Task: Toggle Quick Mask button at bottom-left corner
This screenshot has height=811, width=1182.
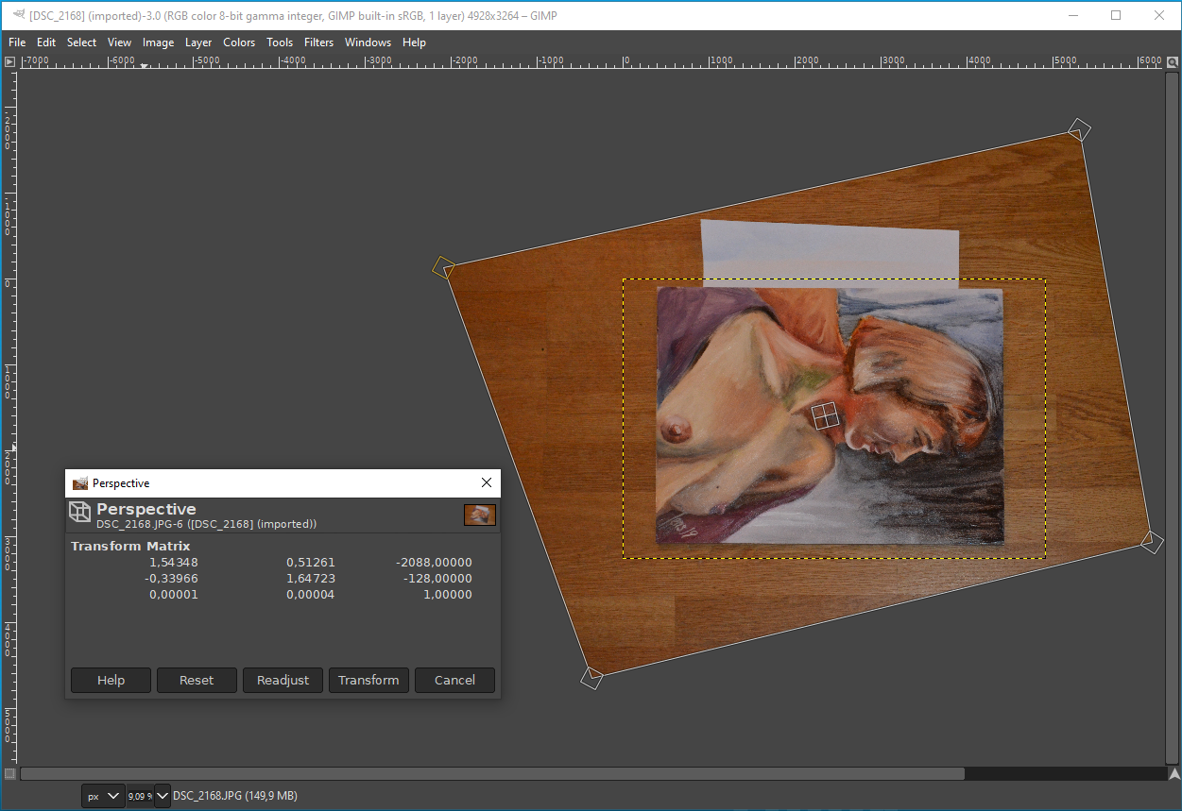Action: pos(9,773)
